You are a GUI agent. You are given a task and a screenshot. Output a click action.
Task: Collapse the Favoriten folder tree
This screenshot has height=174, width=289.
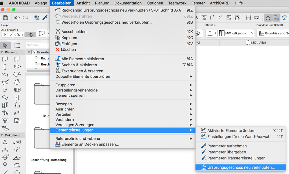pyautogui.click(x=29, y=52)
